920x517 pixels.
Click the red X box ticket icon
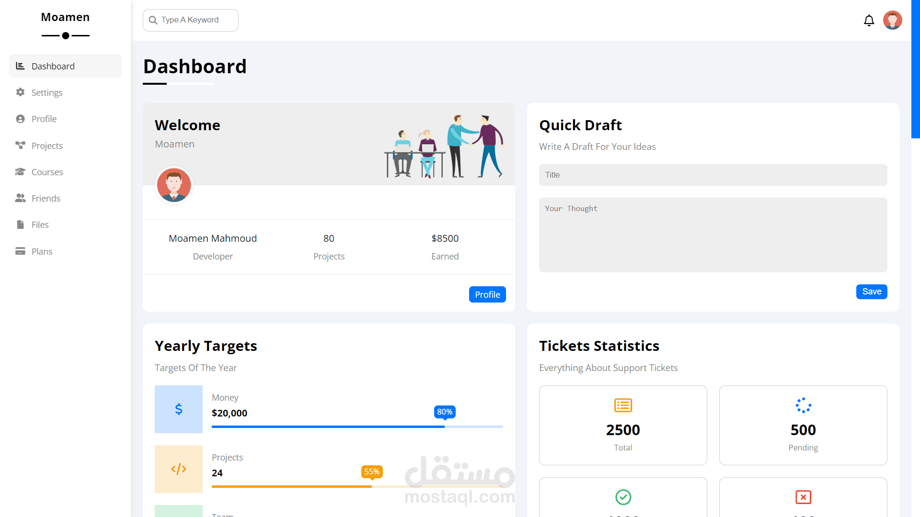click(x=803, y=497)
